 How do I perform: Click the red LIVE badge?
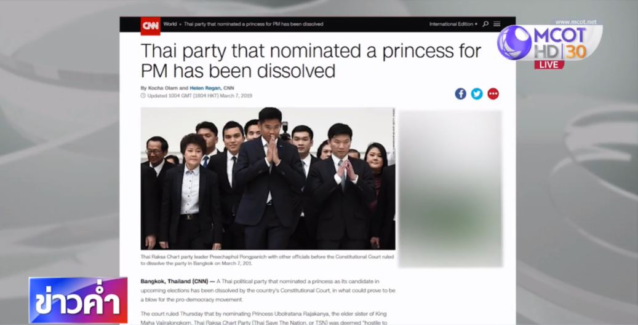point(549,65)
